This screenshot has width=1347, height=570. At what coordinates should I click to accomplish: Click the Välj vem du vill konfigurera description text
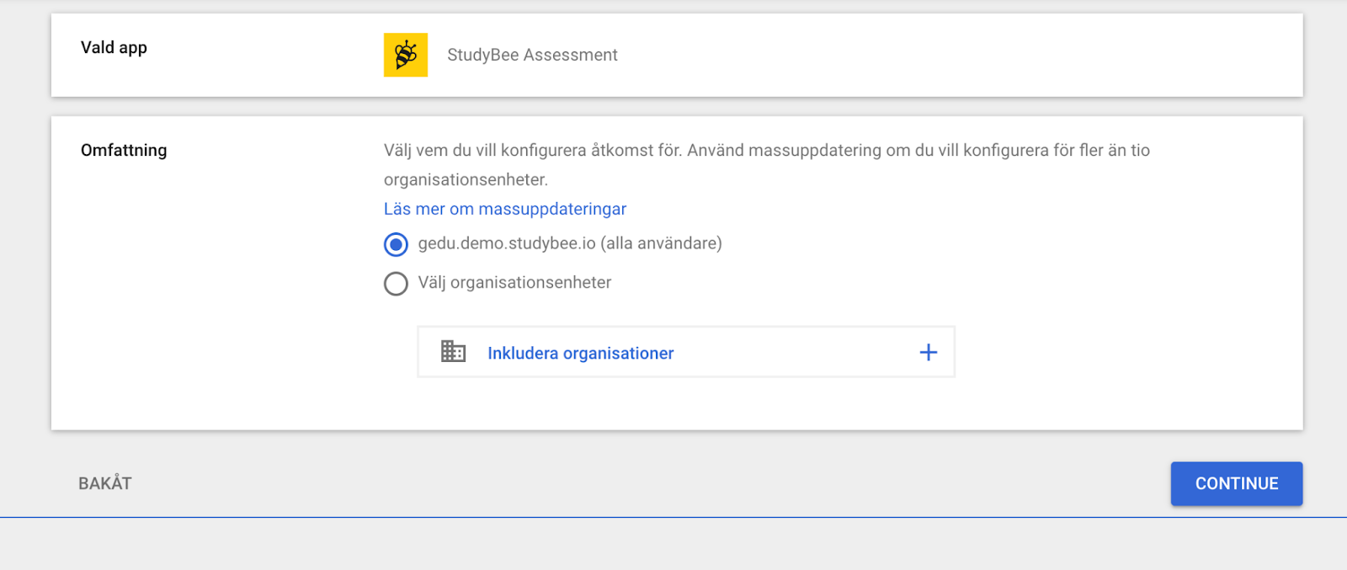(x=767, y=165)
